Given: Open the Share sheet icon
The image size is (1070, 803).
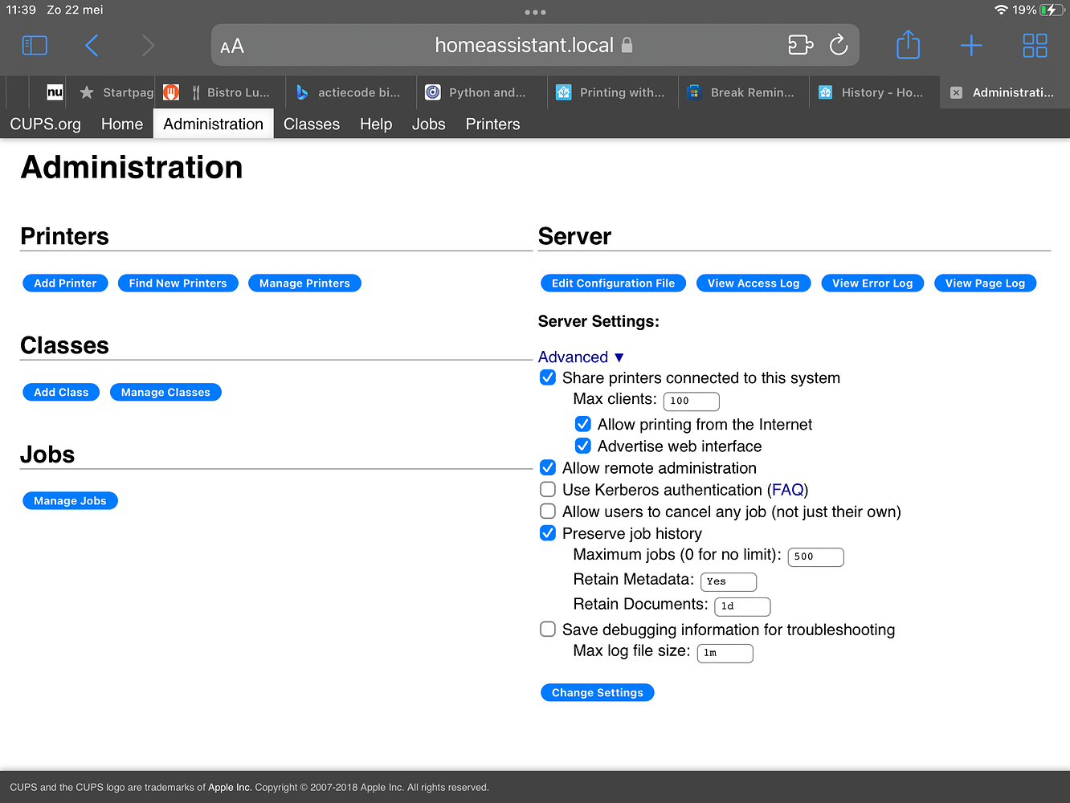Looking at the screenshot, I should point(908,45).
